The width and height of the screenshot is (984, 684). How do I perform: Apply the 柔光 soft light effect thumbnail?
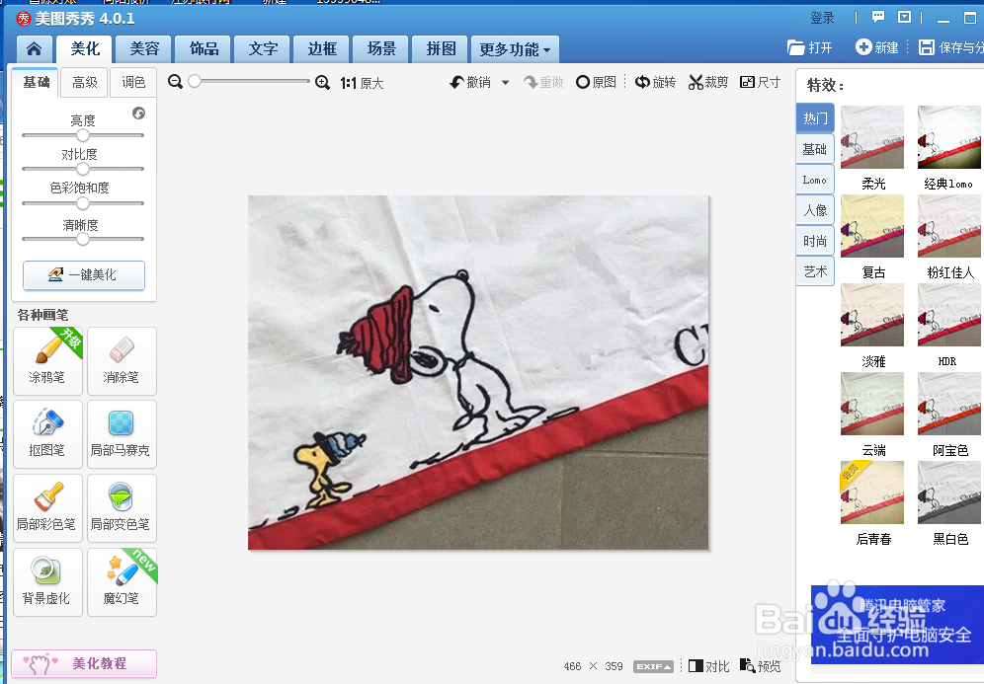tap(872, 137)
